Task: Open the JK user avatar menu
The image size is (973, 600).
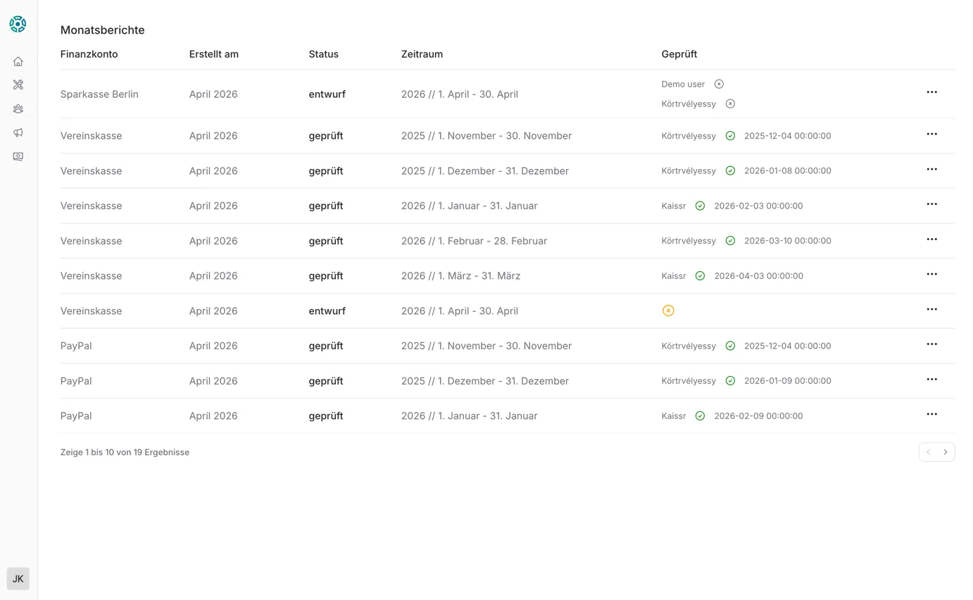Action: tap(18, 579)
